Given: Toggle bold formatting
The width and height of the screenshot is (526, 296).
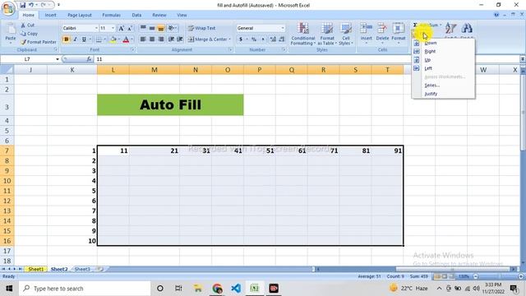Looking at the screenshot, I should point(66,39).
